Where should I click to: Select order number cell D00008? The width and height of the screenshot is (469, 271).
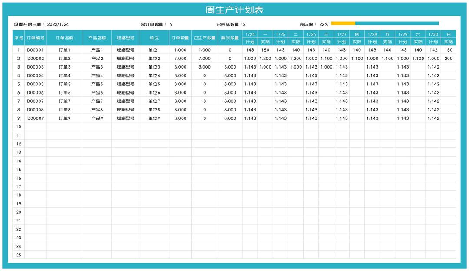[36, 110]
